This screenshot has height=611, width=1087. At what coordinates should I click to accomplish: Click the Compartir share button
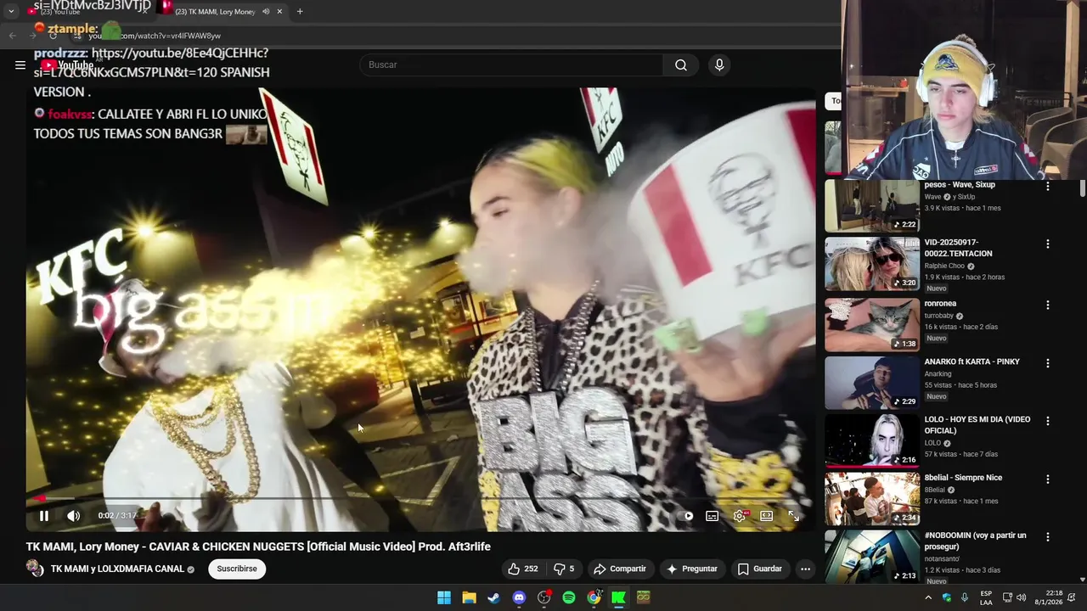620,569
